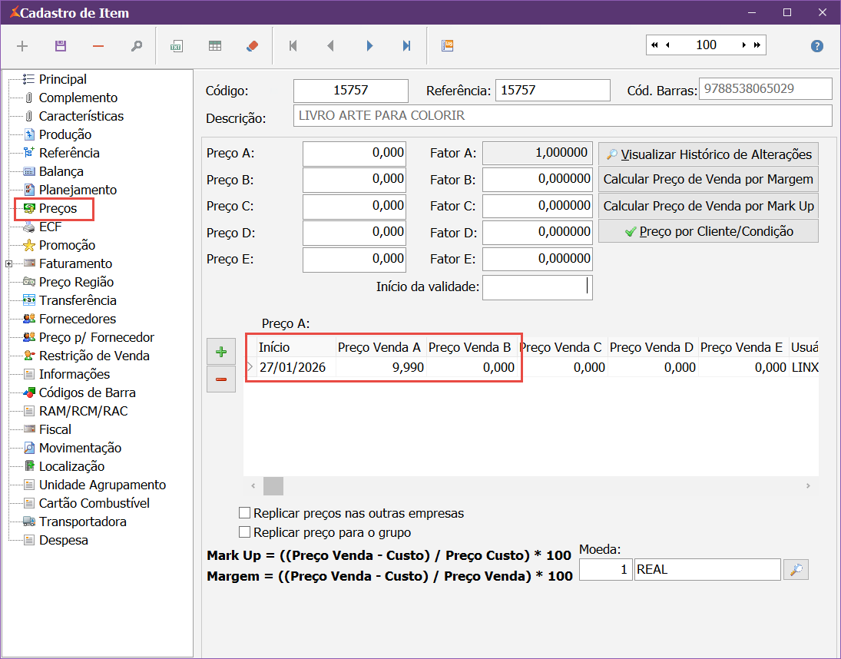This screenshot has height=659, width=841.
Task: Expand the Faturamento tree node
Action: click(8, 263)
